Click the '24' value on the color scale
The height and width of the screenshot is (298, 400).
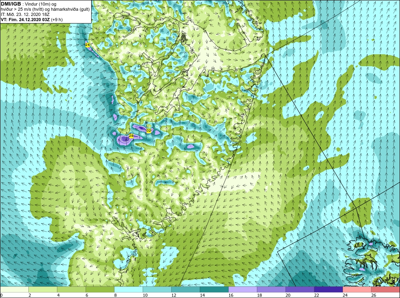pyautogui.click(x=345, y=295)
